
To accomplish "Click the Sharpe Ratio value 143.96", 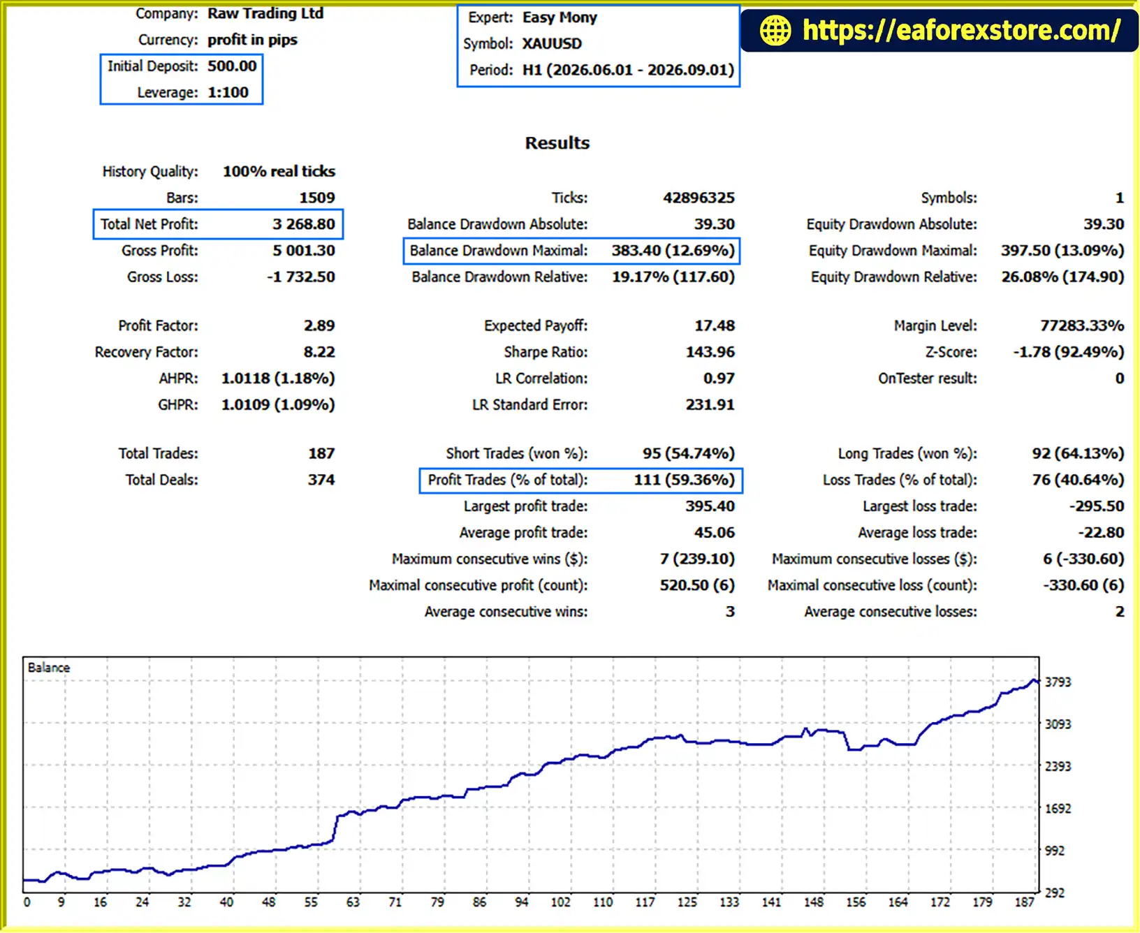I will 710,353.
